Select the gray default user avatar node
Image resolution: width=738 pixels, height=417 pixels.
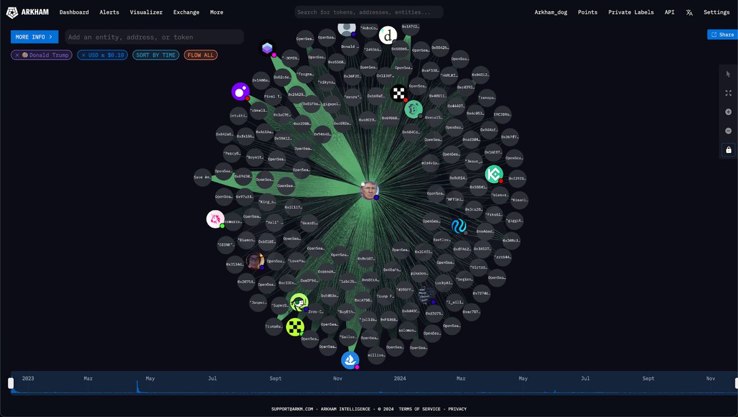point(347,28)
